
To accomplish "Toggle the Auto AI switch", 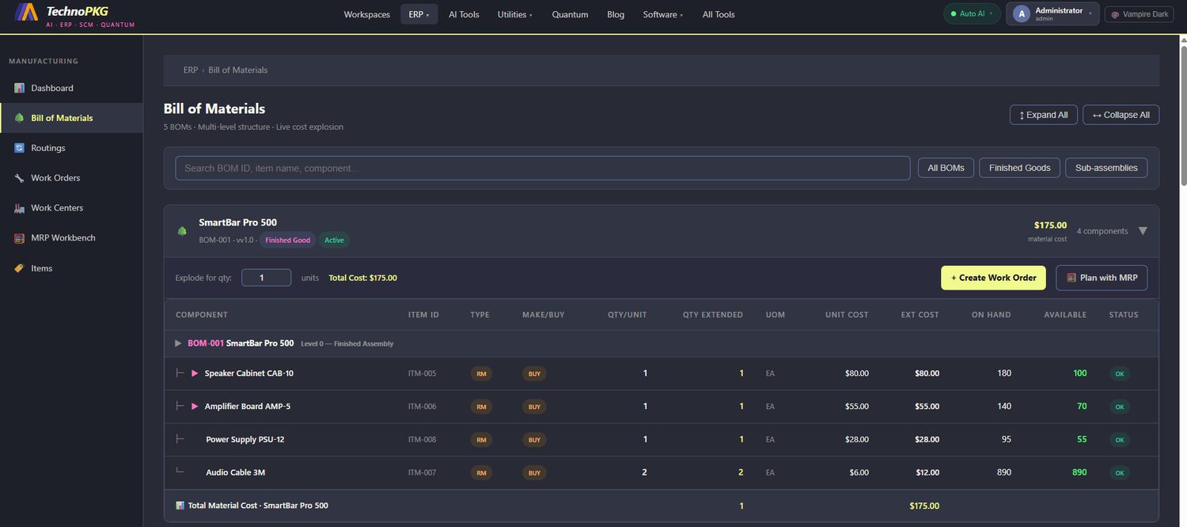I will coord(972,13).
